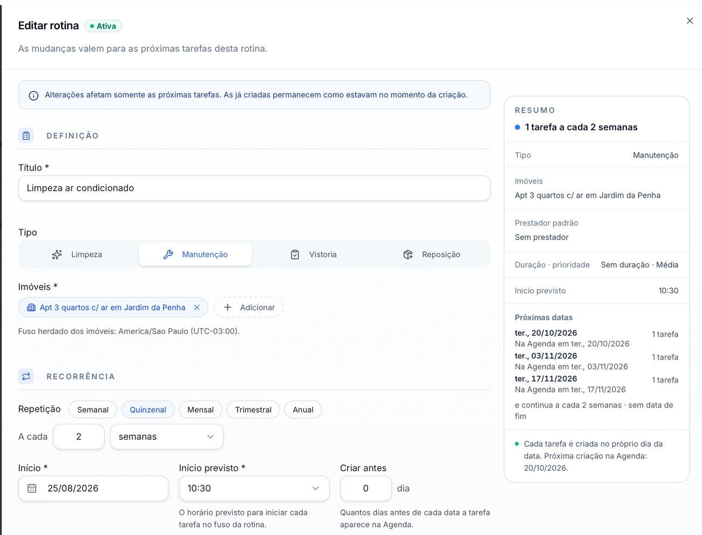The width and height of the screenshot is (702, 535).
Task: Click the Definição section clipboard icon
Action: (26, 136)
